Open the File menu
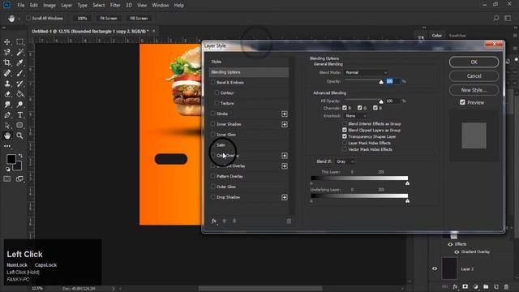The width and height of the screenshot is (519, 292). (x=21, y=6)
